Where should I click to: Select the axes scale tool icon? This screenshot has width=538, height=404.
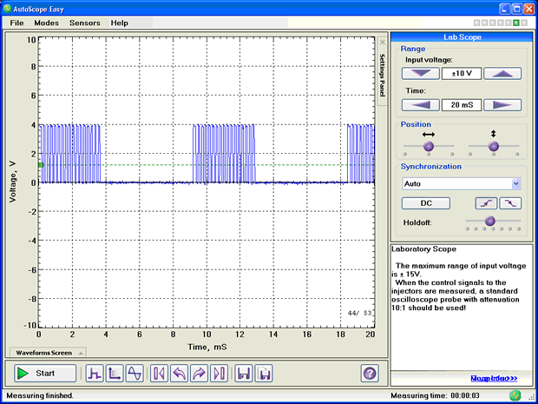click(x=115, y=373)
